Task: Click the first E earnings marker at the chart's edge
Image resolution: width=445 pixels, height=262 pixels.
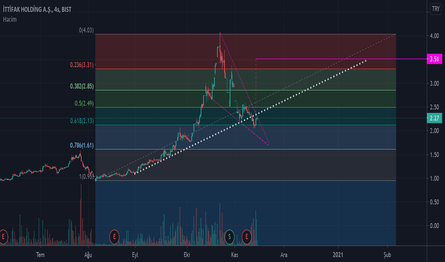Action: 3,236
